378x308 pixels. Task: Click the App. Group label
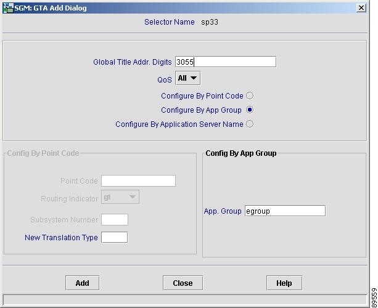pyautogui.click(x=223, y=211)
